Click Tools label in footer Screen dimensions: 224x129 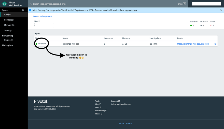97,101
